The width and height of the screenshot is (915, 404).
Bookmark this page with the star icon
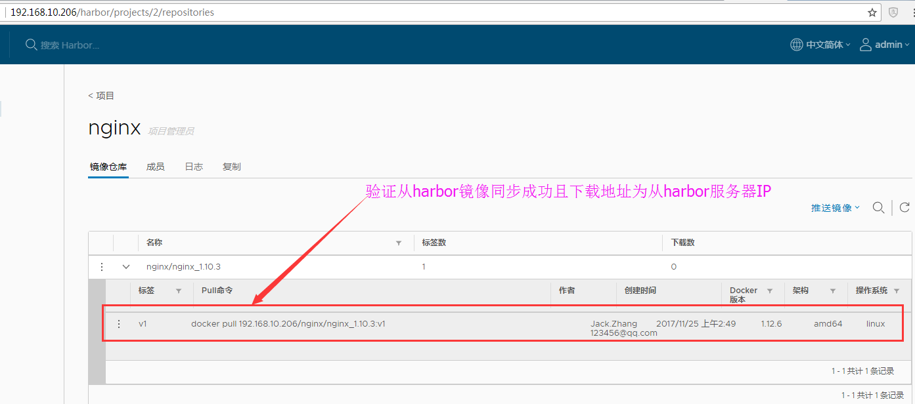pos(872,12)
